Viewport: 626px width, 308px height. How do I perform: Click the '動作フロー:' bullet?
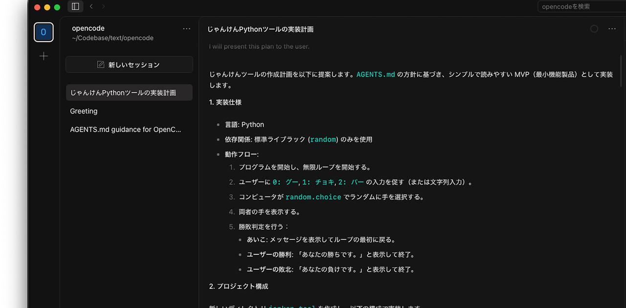pos(242,154)
